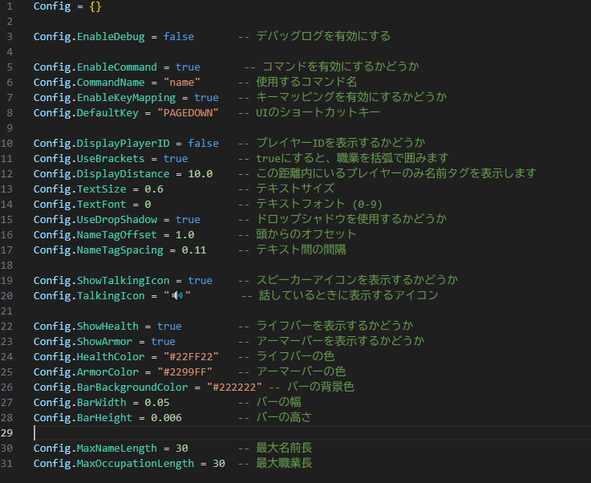Click the comment "バーの背景色"
The image size is (591, 483).
pyautogui.click(x=321, y=388)
